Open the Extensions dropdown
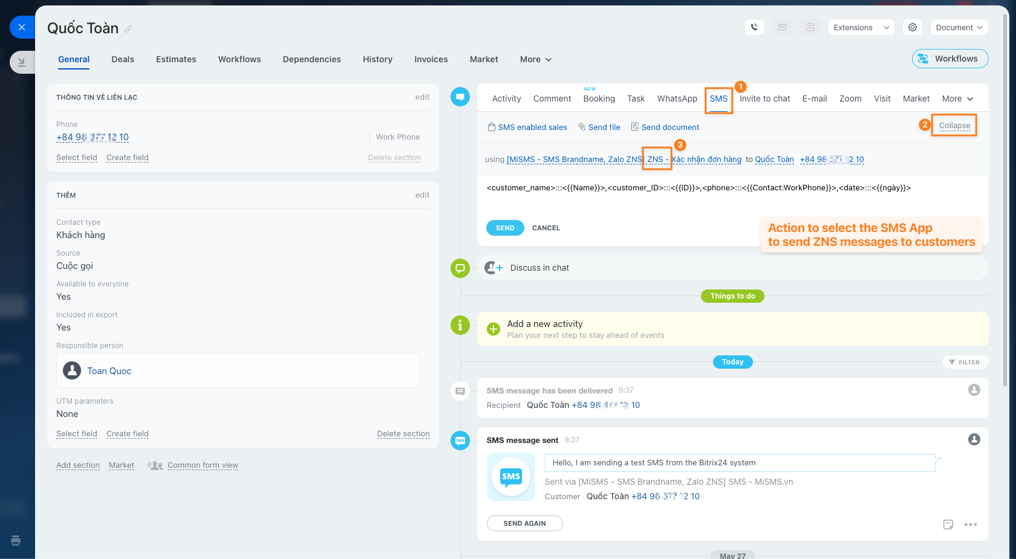Viewport: 1016px width, 559px height. point(861,27)
